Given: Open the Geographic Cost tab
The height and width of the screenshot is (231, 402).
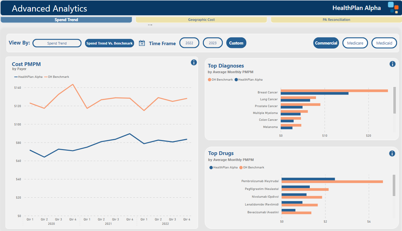Looking at the screenshot, I should [x=201, y=20].
